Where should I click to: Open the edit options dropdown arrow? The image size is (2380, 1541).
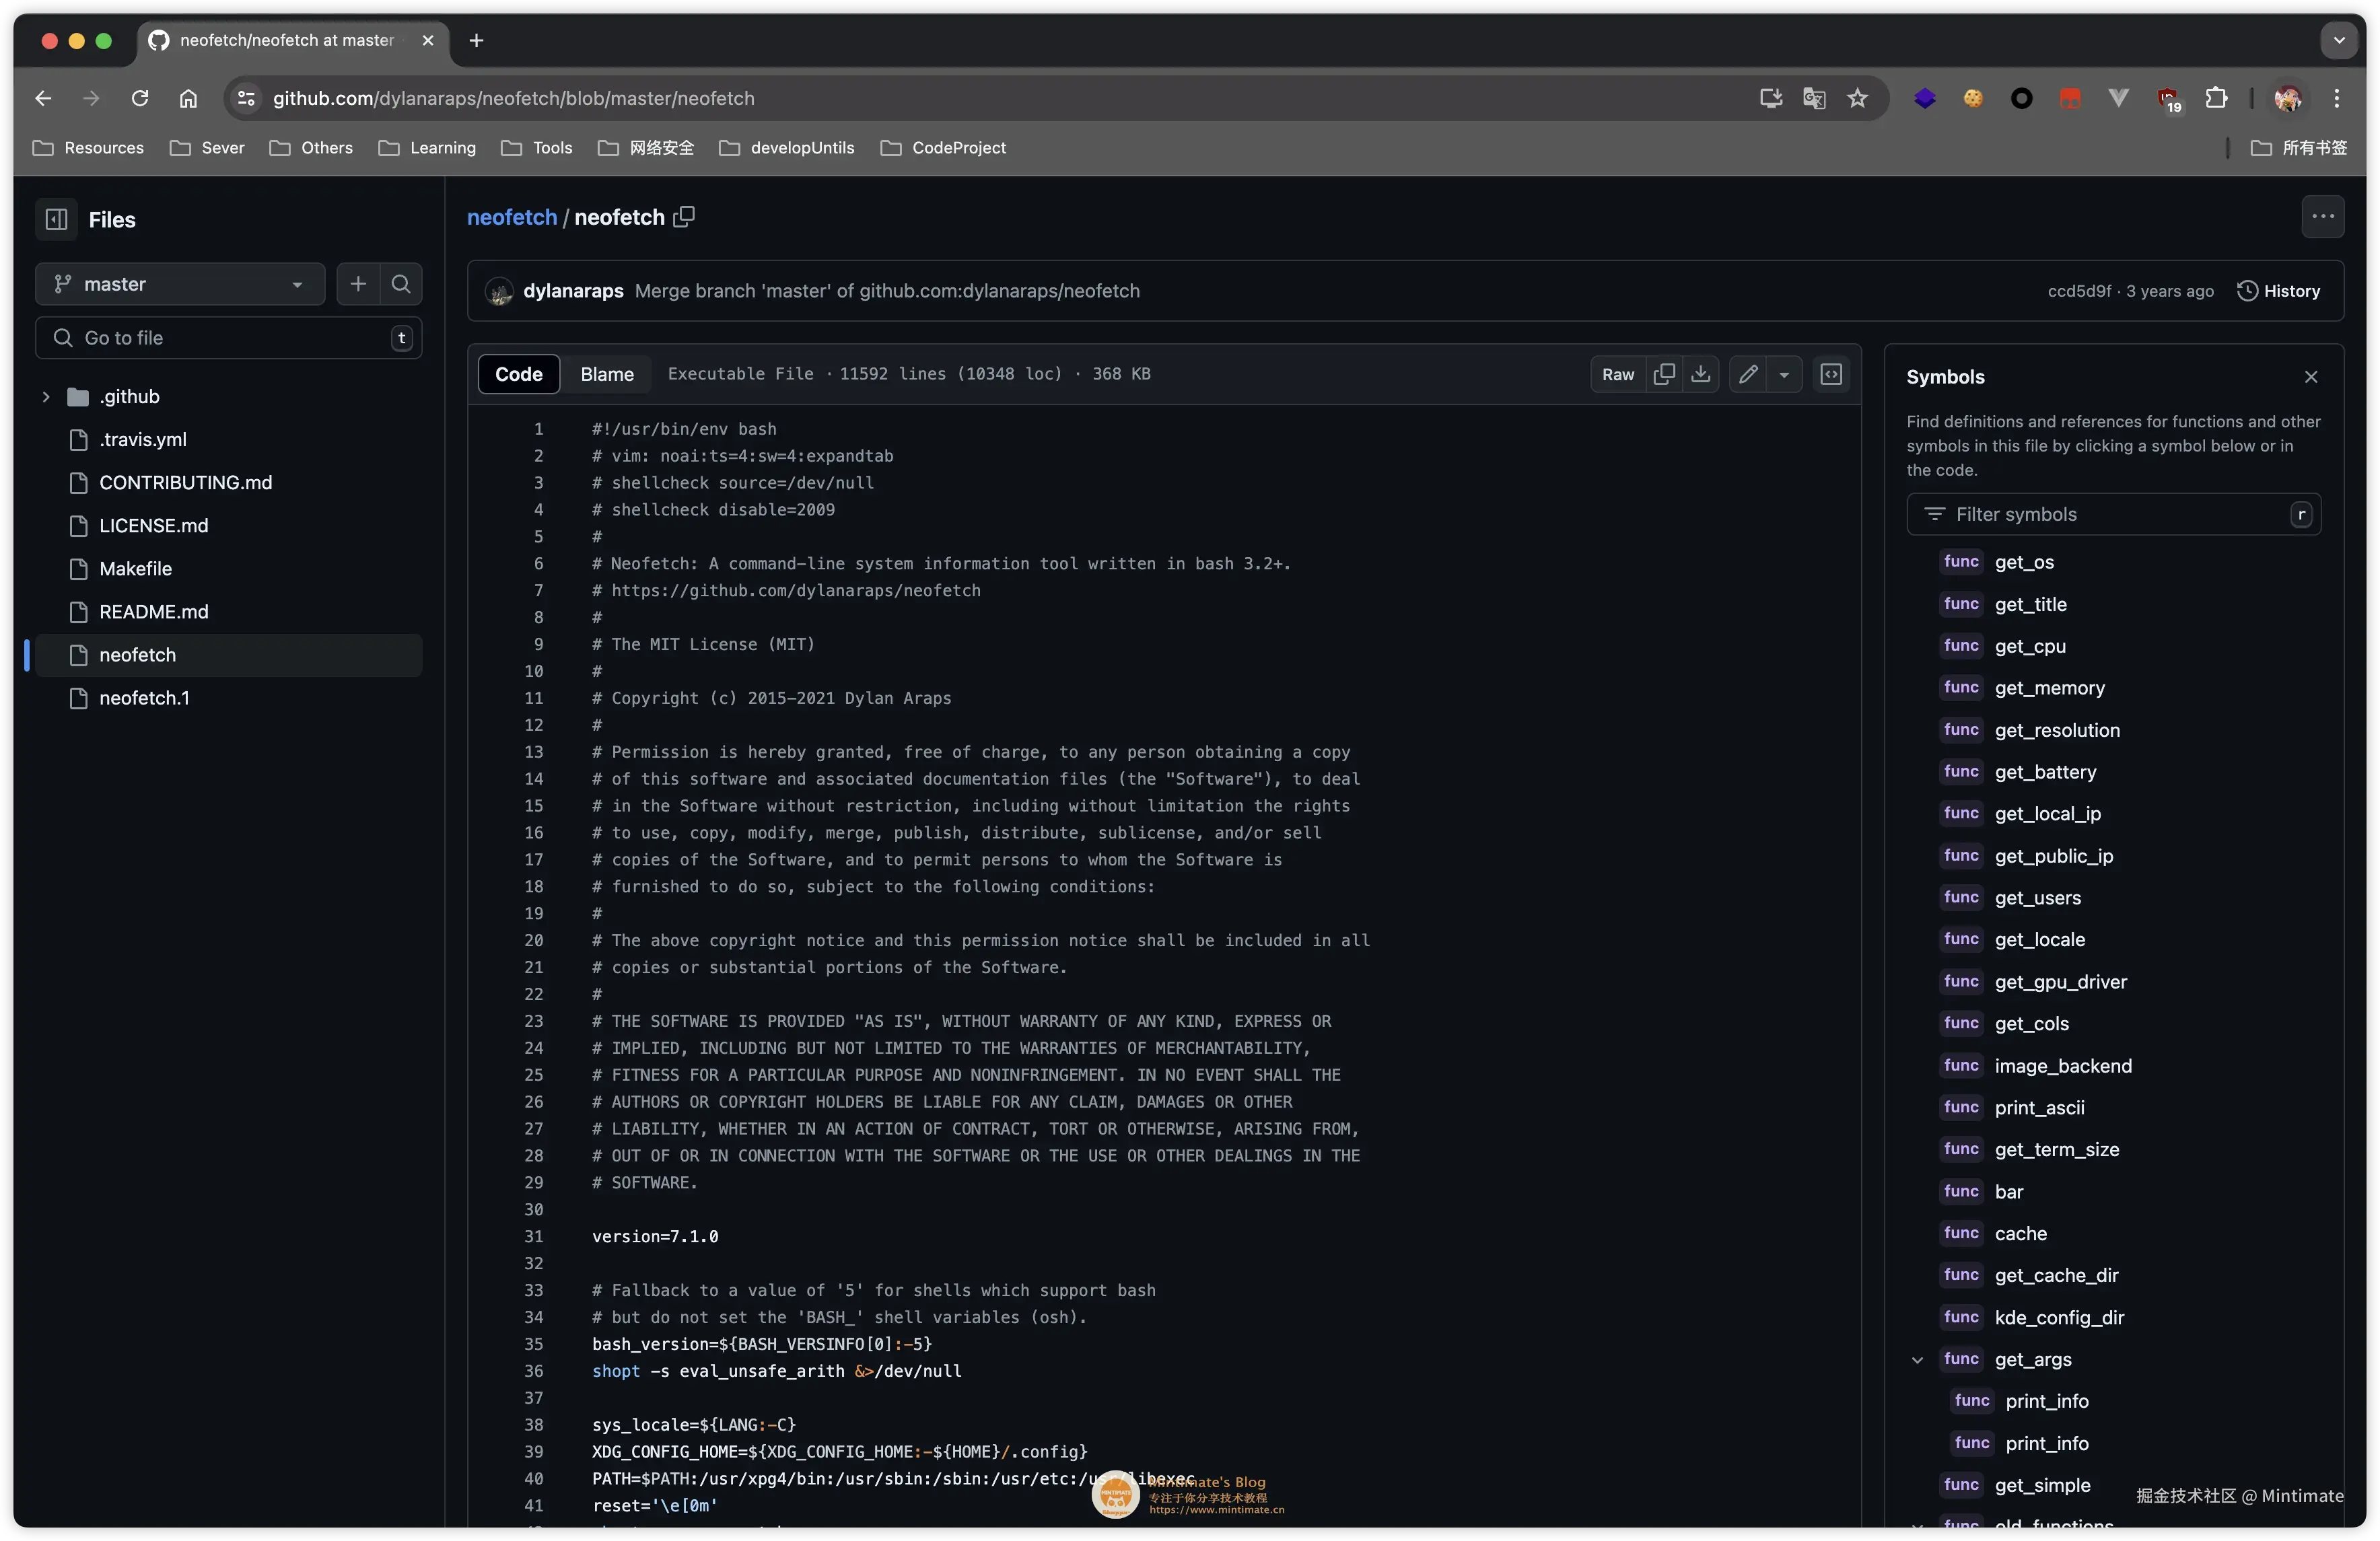(x=1784, y=374)
